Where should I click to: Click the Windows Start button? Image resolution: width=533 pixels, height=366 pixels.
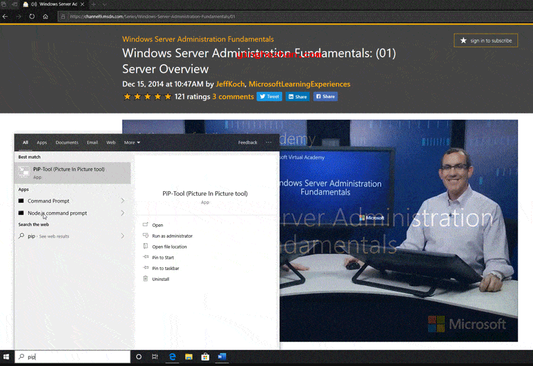(x=6, y=357)
